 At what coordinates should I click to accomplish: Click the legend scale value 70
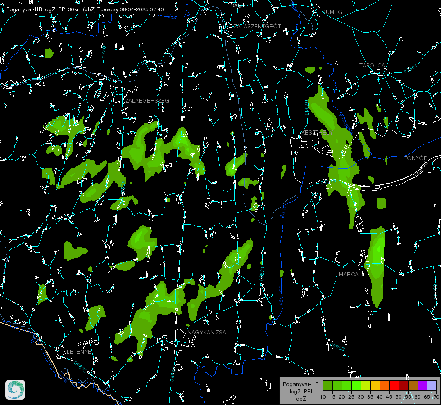point(436,397)
